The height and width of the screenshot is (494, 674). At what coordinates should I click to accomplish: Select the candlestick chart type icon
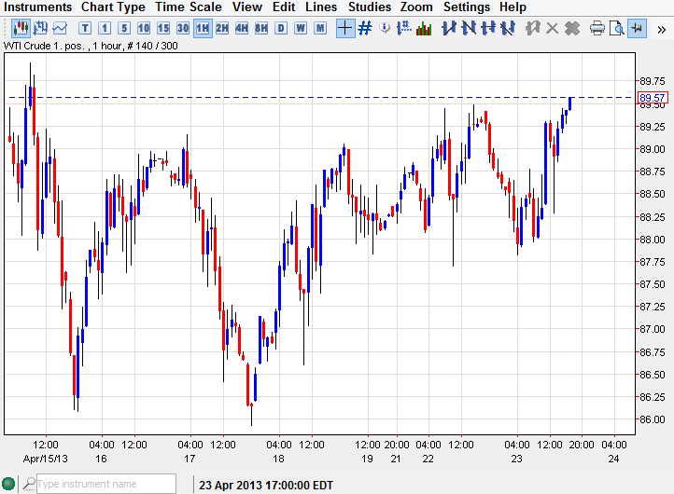click(x=20, y=28)
